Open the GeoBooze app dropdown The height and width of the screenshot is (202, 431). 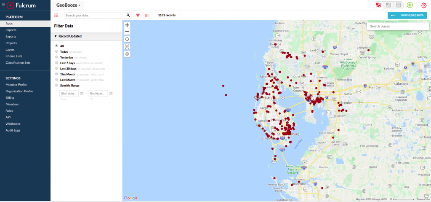(x=69, y=5)
